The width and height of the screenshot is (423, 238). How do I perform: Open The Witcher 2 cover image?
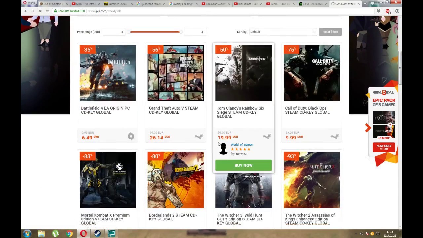(311, 180)
